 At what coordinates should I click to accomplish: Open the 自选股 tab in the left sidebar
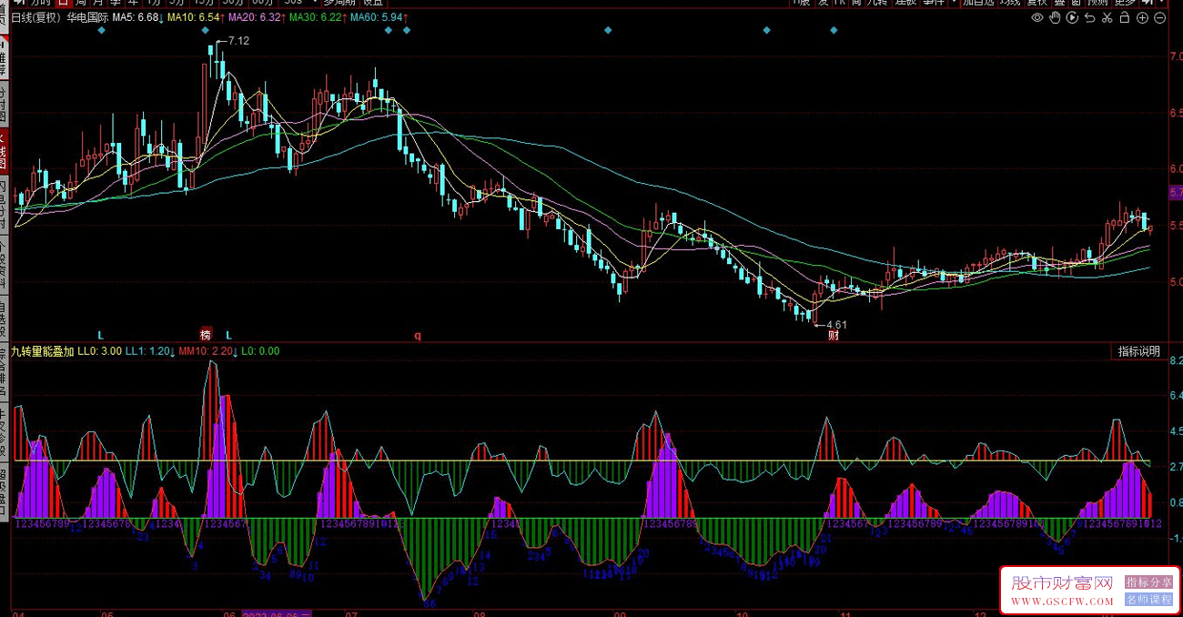click(x=4, y=319)
